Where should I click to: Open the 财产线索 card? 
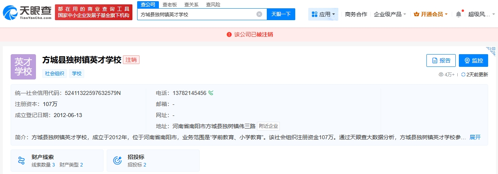point(57,161)
